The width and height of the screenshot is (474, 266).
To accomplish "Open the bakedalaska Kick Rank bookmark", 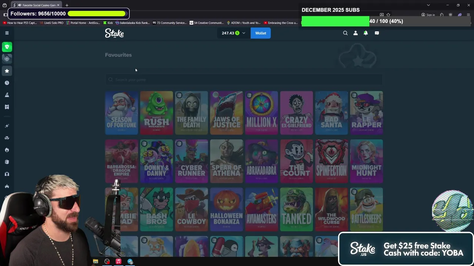I will [x=133, y=23].
